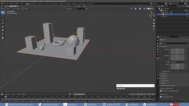Select the Measure tool
The height and width of the screenshot is (106, 189).
(3, 37)
